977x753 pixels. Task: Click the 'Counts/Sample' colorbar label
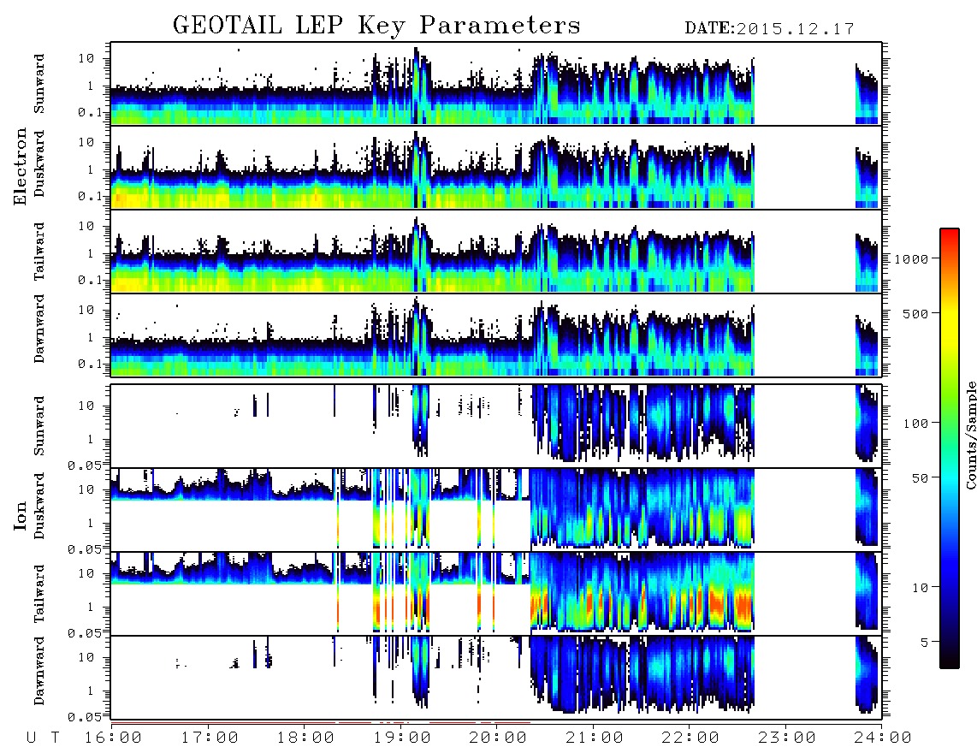click(970, 435)
